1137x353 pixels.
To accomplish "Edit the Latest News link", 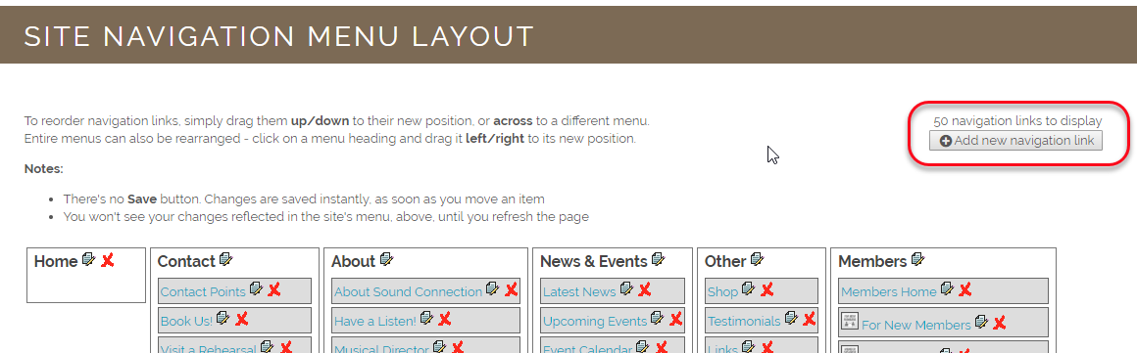I will pos(625,288).
